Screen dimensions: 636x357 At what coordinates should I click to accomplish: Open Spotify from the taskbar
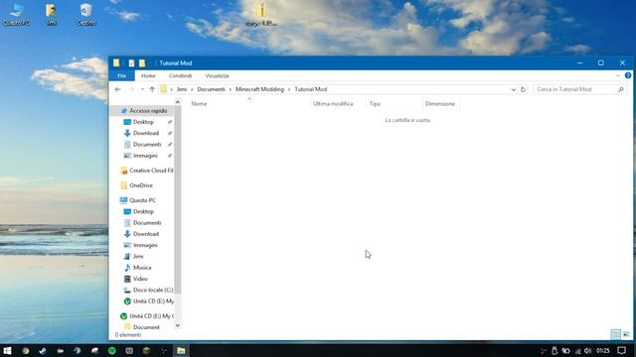[112, 351]
